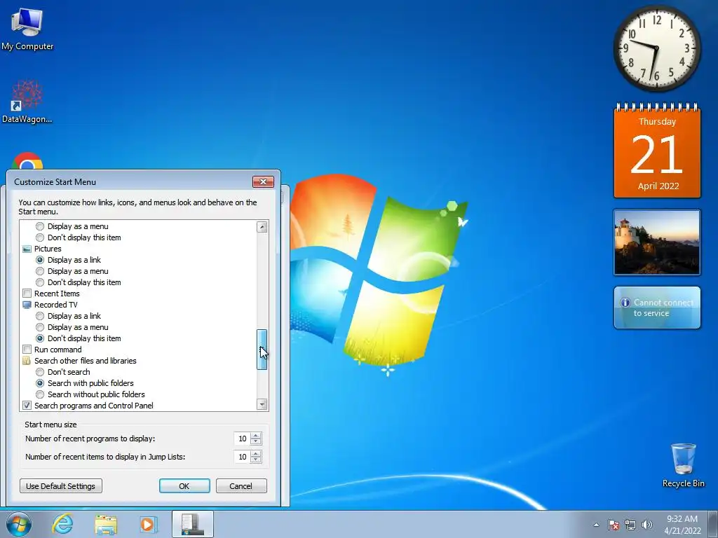718x538 pixels.
Task: Click the list scrollbar down arrow
Action: click(262, 404)
